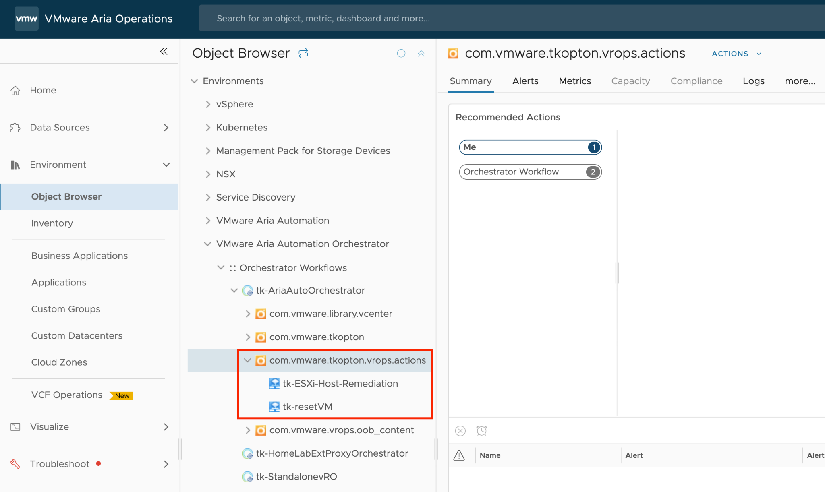Click the com.vmware.vrops.oob_content package icon
This screenshot has height=492, width=825.
[x=261, y=430]
